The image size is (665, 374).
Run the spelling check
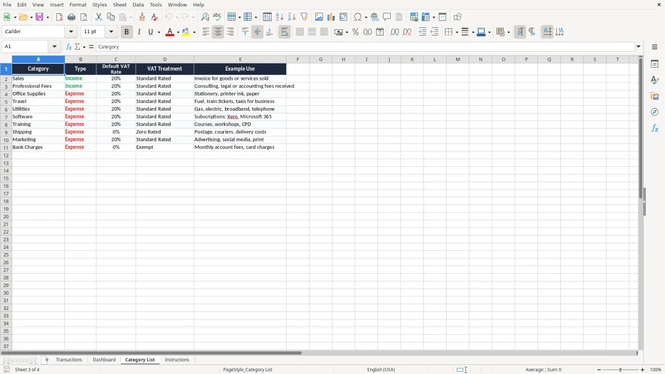(x=217, y=17)
